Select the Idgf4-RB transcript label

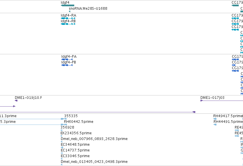pos(68,21)
